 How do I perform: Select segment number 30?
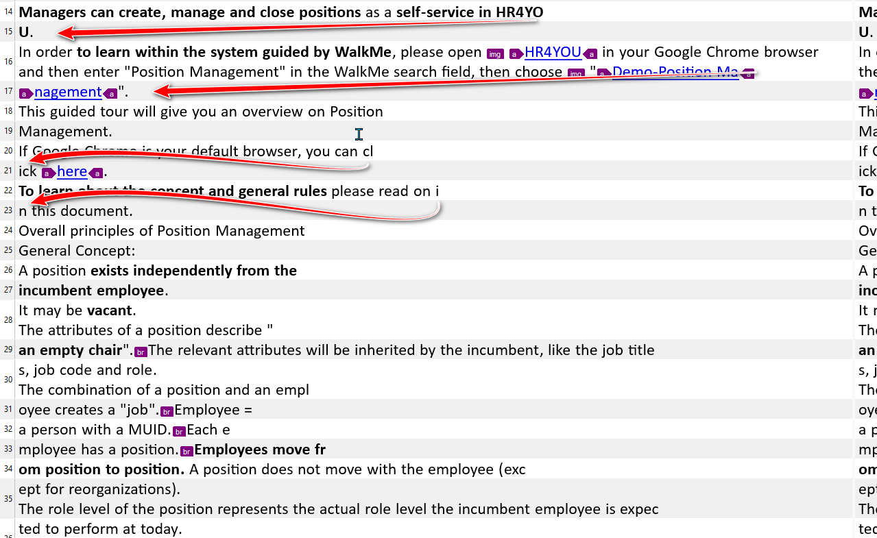(8, 380)
